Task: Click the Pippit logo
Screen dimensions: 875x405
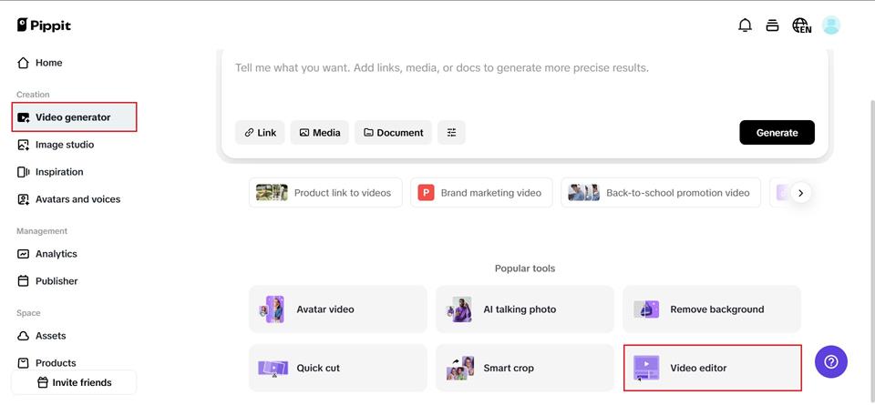Action: click(x=44, y=25)
